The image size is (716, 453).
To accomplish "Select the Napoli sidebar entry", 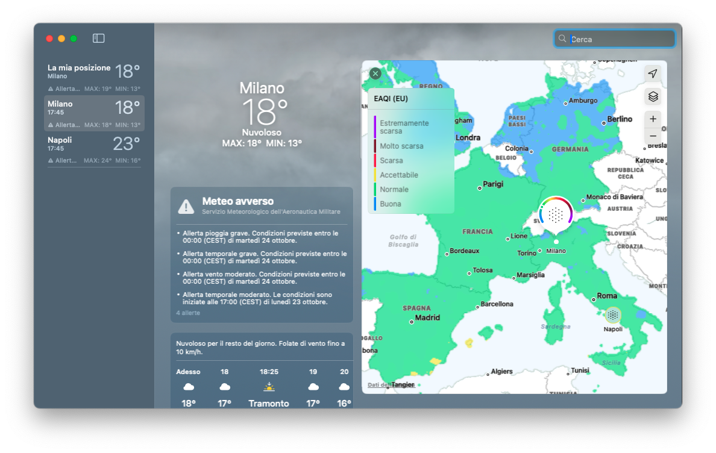I will coord(94,149).
